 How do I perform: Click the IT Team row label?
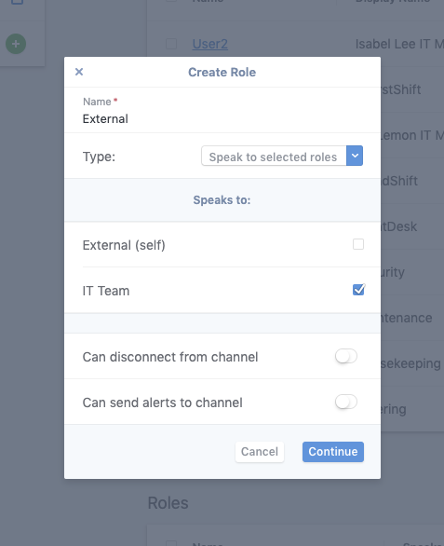tap(106, 291)
